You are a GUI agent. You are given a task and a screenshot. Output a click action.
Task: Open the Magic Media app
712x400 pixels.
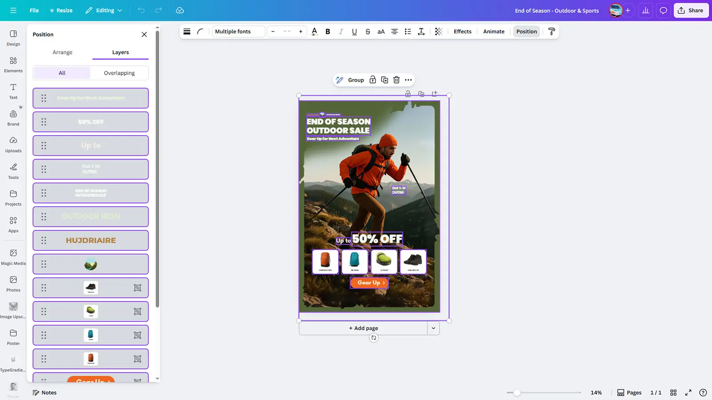(13, 256)
